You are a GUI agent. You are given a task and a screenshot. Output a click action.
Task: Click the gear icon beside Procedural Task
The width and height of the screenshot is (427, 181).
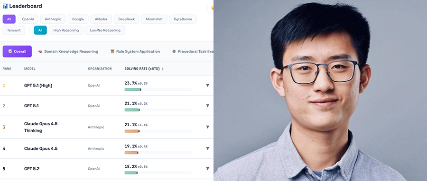[174, 52]
